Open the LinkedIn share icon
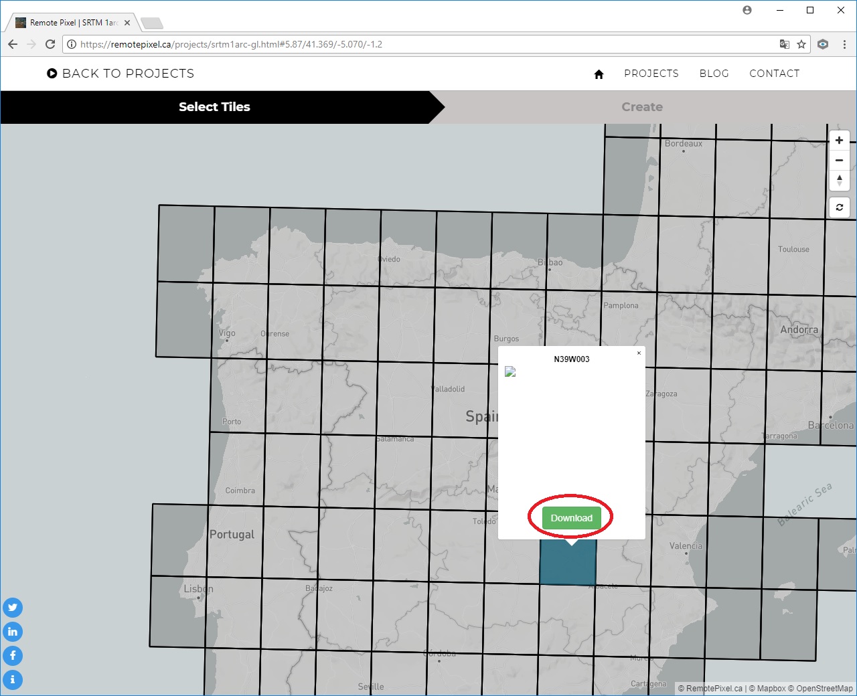Image resolution: width=857 pixels, height=696 pixels. tap(13, 632)
